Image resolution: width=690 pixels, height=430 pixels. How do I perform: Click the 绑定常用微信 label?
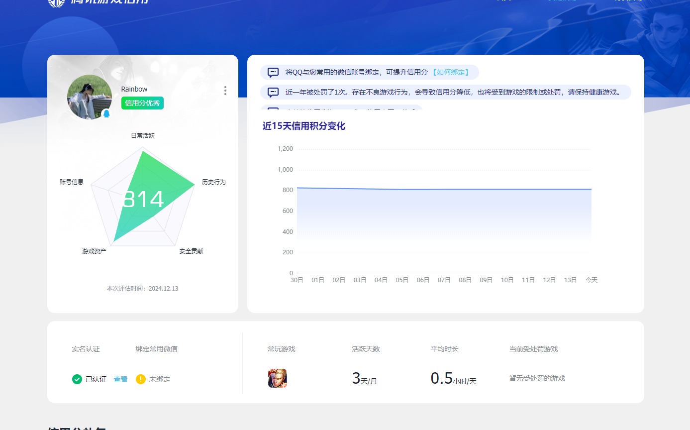pyautogui.click(x=156, y=349)
